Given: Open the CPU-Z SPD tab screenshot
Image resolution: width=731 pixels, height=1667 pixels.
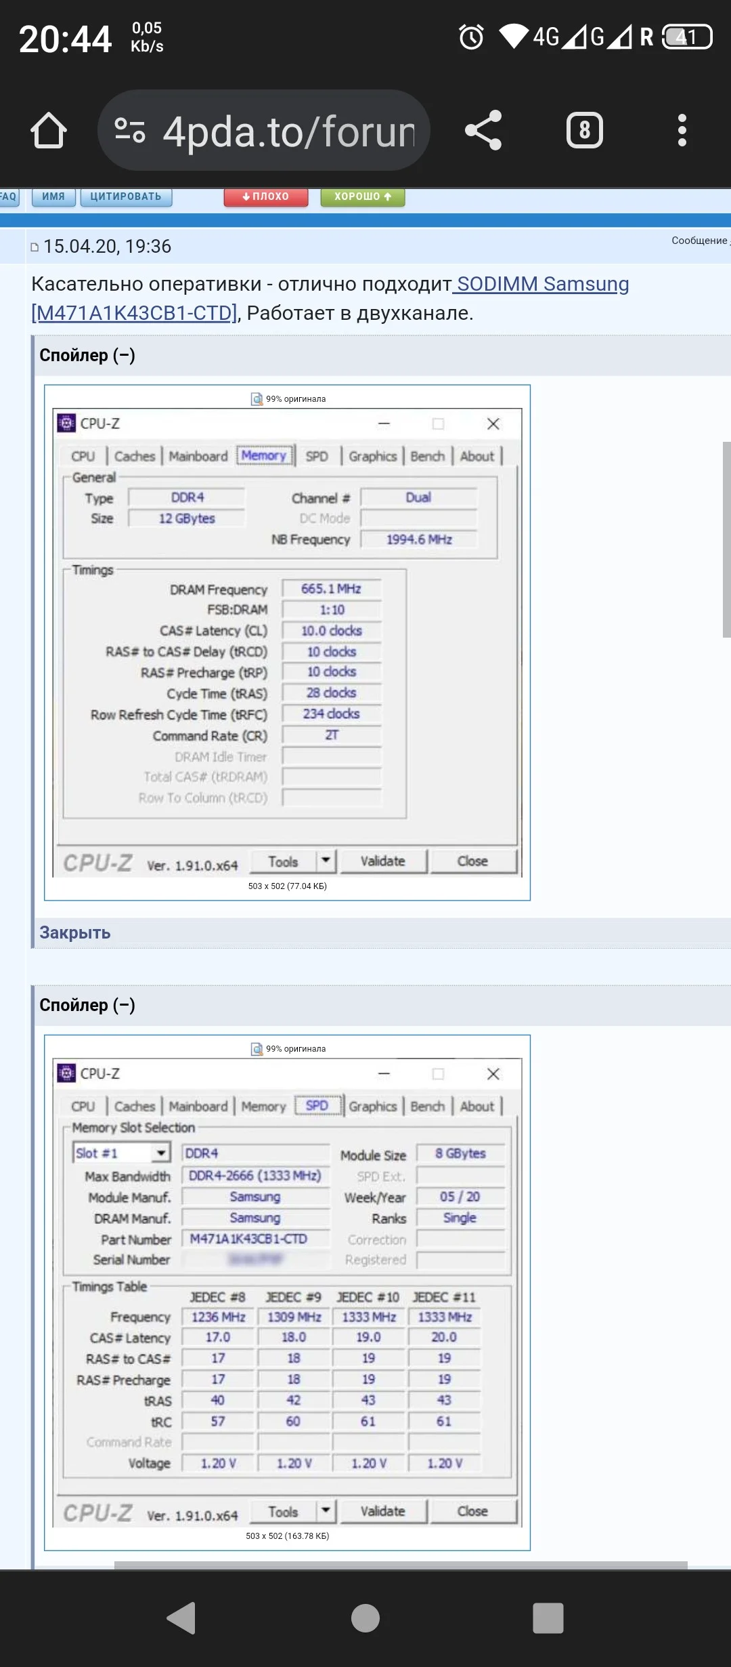Looking at the screenshot, I should click(x=287, y=1291).
